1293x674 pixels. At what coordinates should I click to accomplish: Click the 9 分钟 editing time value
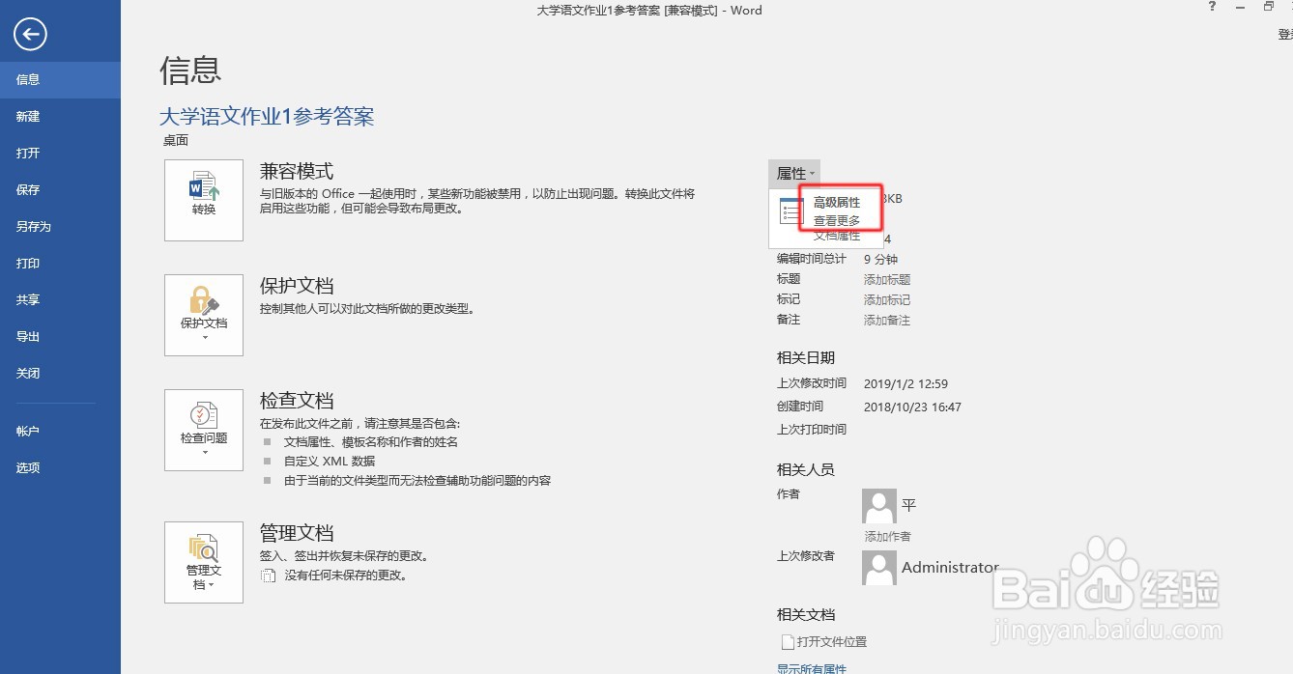tap(880, 259)
